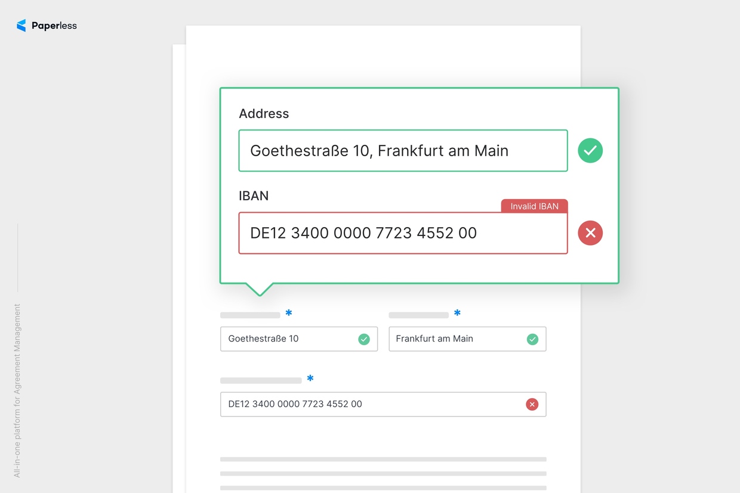The height and width of the screenshot is (493, 740).
Task: Click the red Invalid IBAN error badge
Action: click(x=534, y=206)
